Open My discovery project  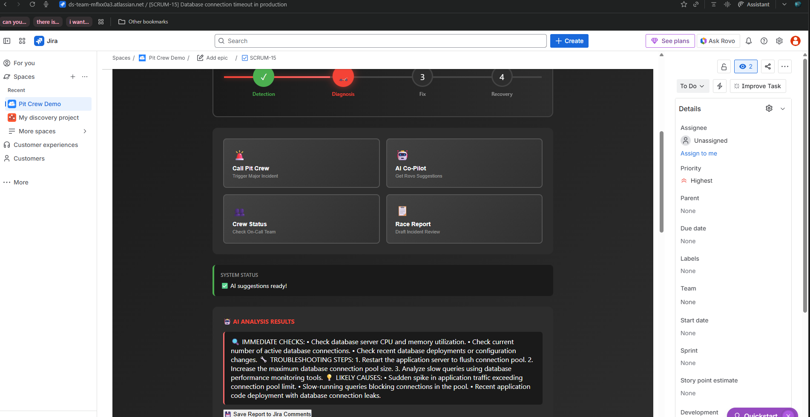[x=48, y=118]
